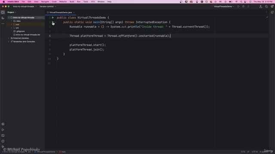Open the Navigate menu
The width and height of the screenshot is (275, 154).
45,2
